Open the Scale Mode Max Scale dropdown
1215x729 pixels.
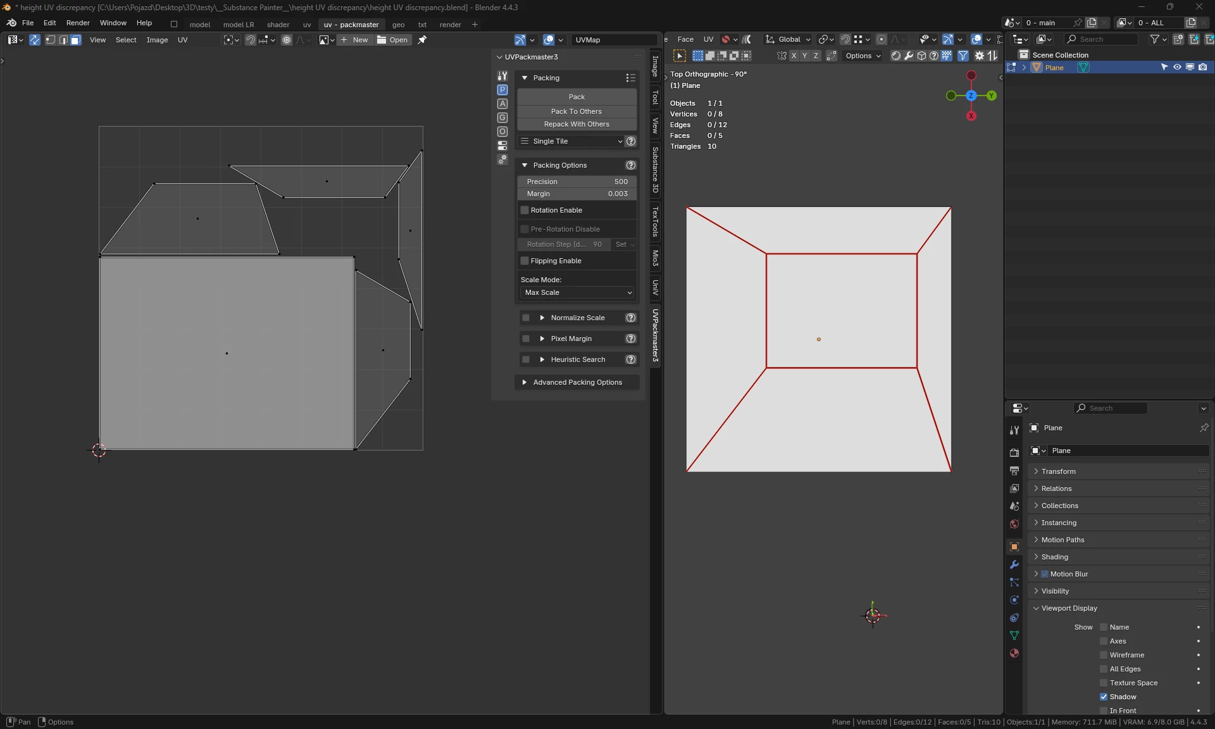(x=578, y=292)
